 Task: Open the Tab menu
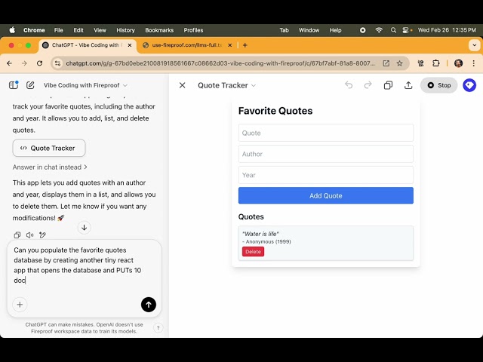[284, 30]
